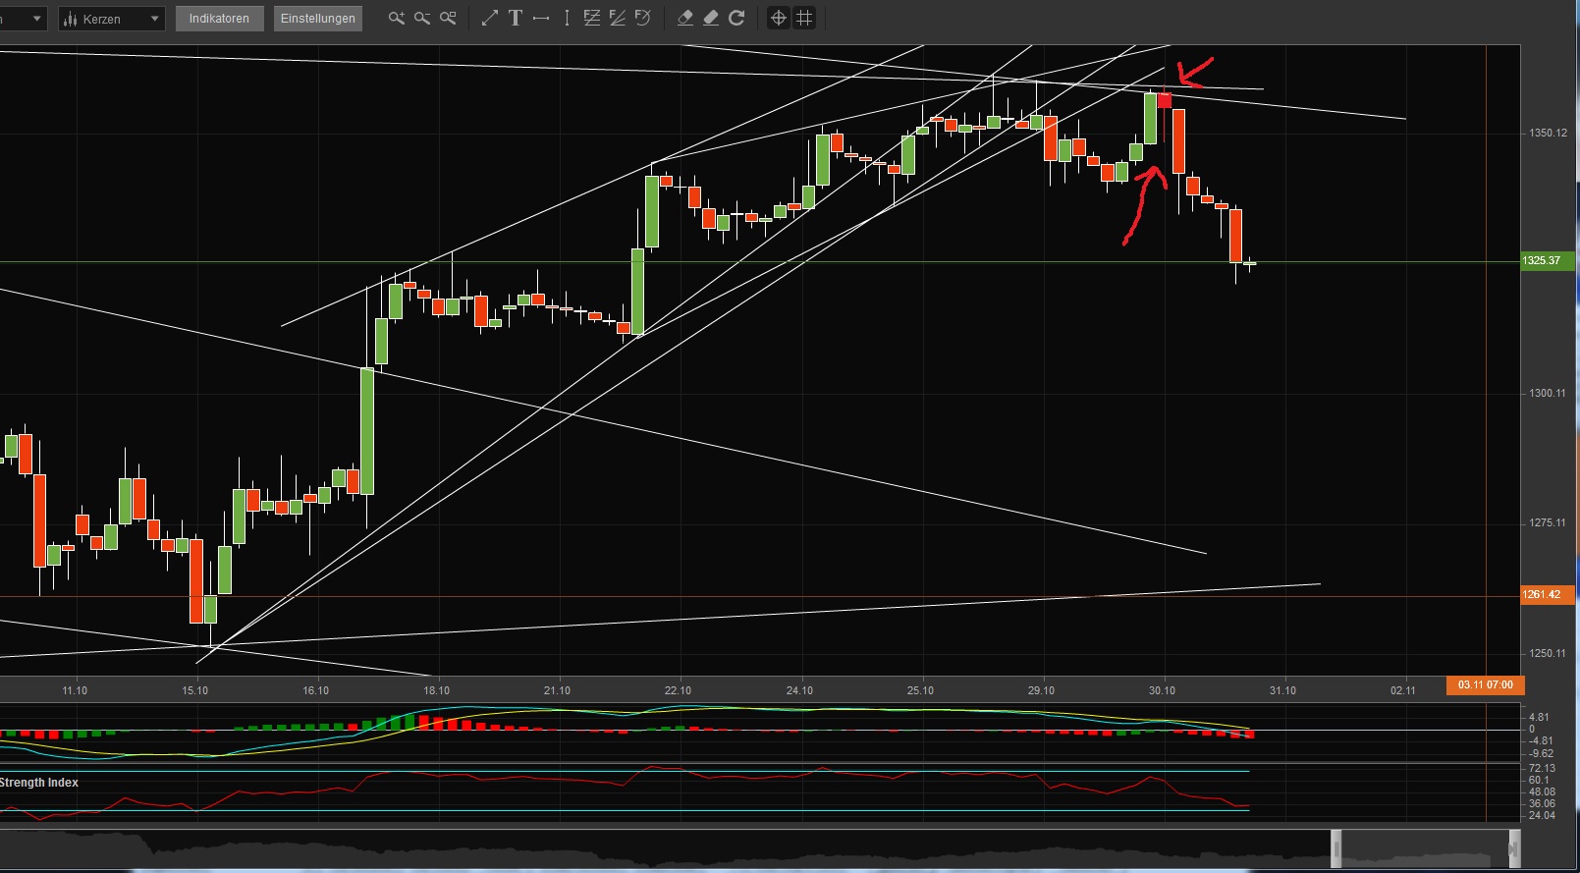This screenshot has width=1580, height=873.
Task: Click the 4.81 MACD scale value
Action: pyautogui.click(x=1540, y=718)
